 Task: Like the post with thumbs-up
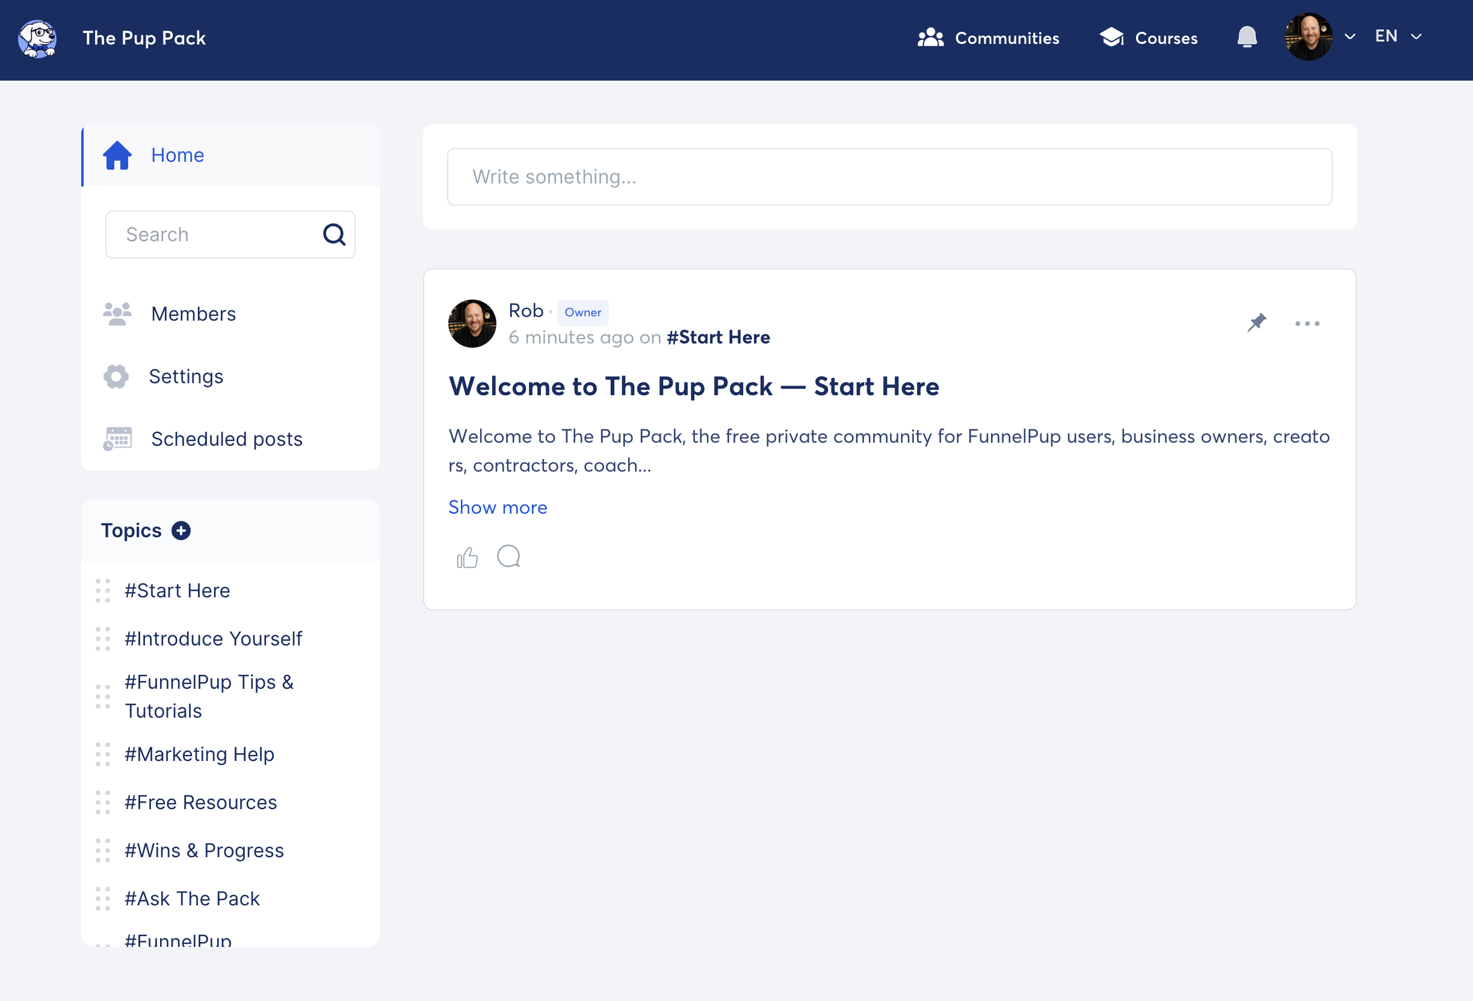pyautogui.click(x=467, y=558)
